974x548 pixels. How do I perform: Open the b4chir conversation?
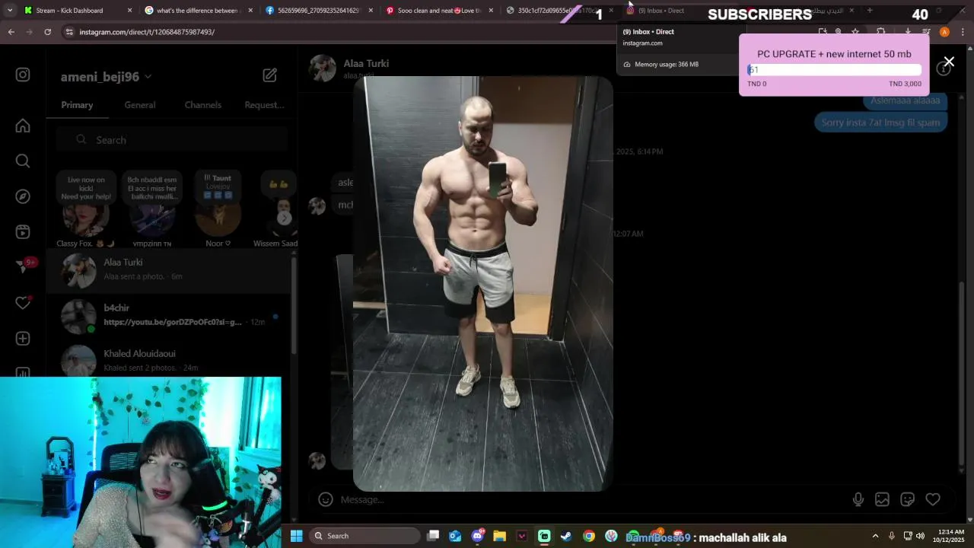pyautogui.click(x=169, y=316)
